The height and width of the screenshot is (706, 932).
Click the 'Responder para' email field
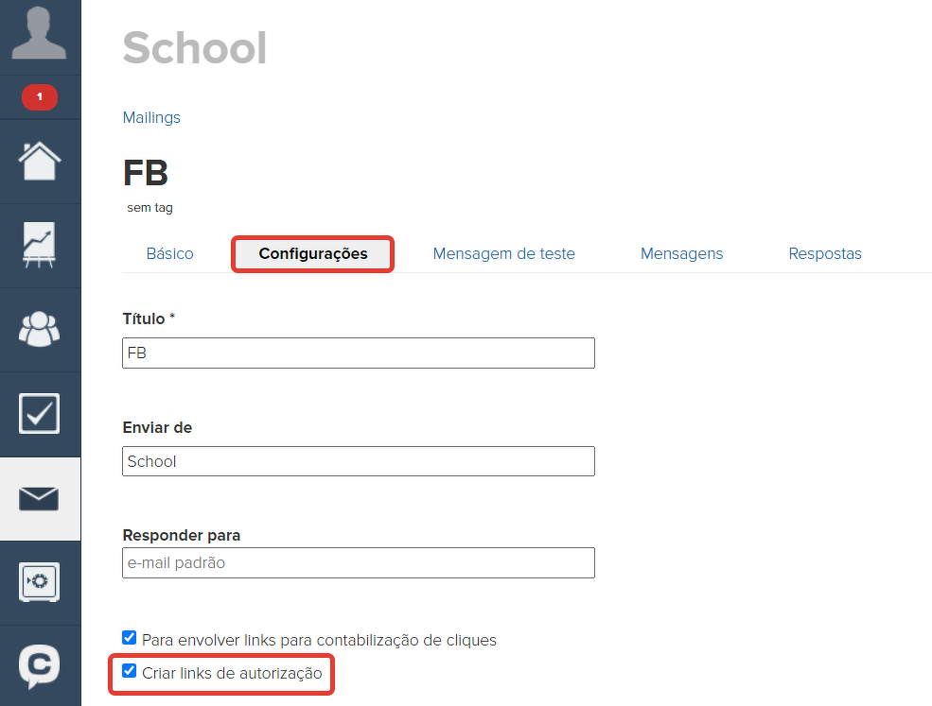click(359, 563)
